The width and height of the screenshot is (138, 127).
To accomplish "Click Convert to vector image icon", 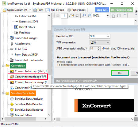I will [x=12, y=82].
